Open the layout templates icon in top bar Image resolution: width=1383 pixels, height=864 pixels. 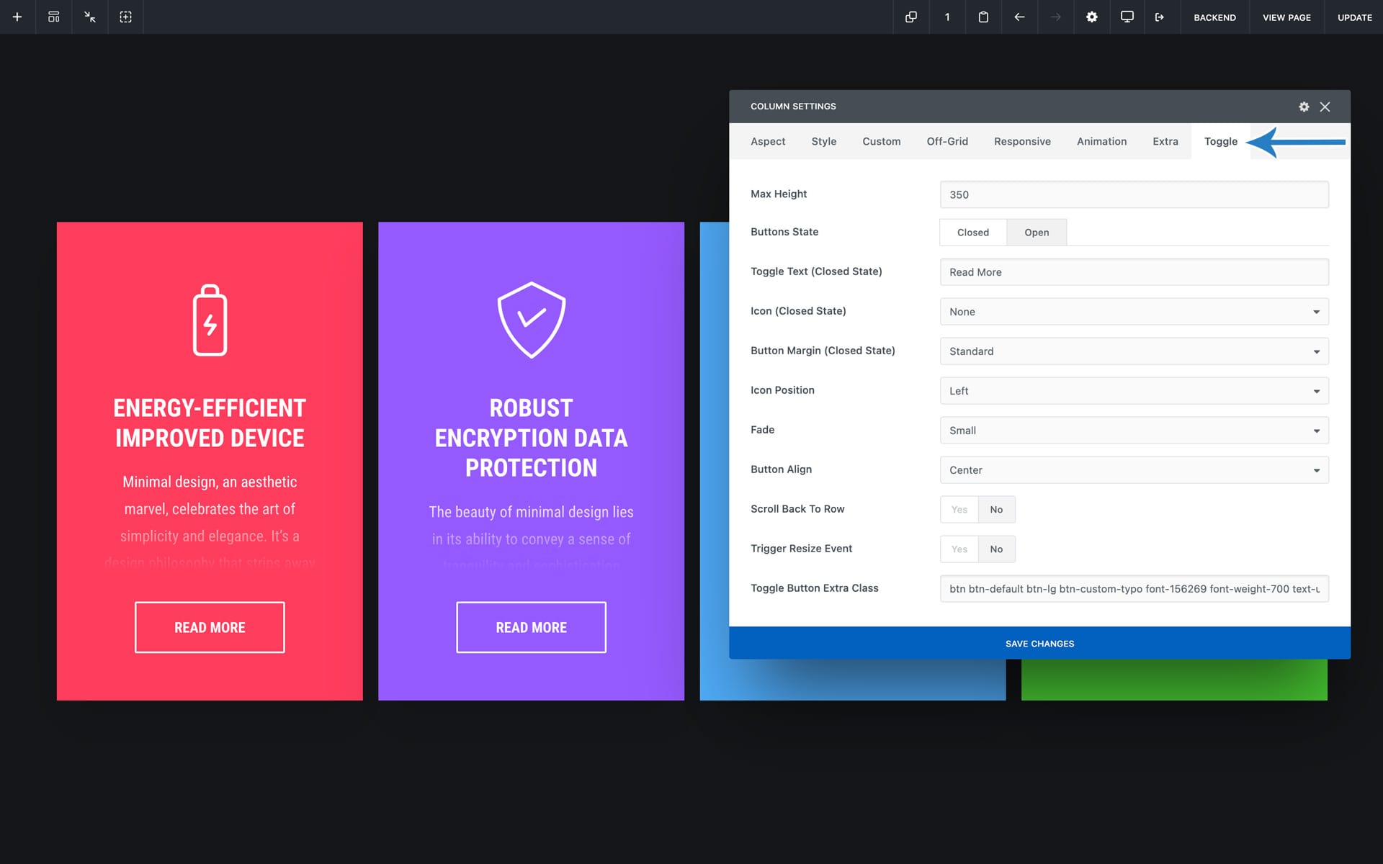click(53, 17)
